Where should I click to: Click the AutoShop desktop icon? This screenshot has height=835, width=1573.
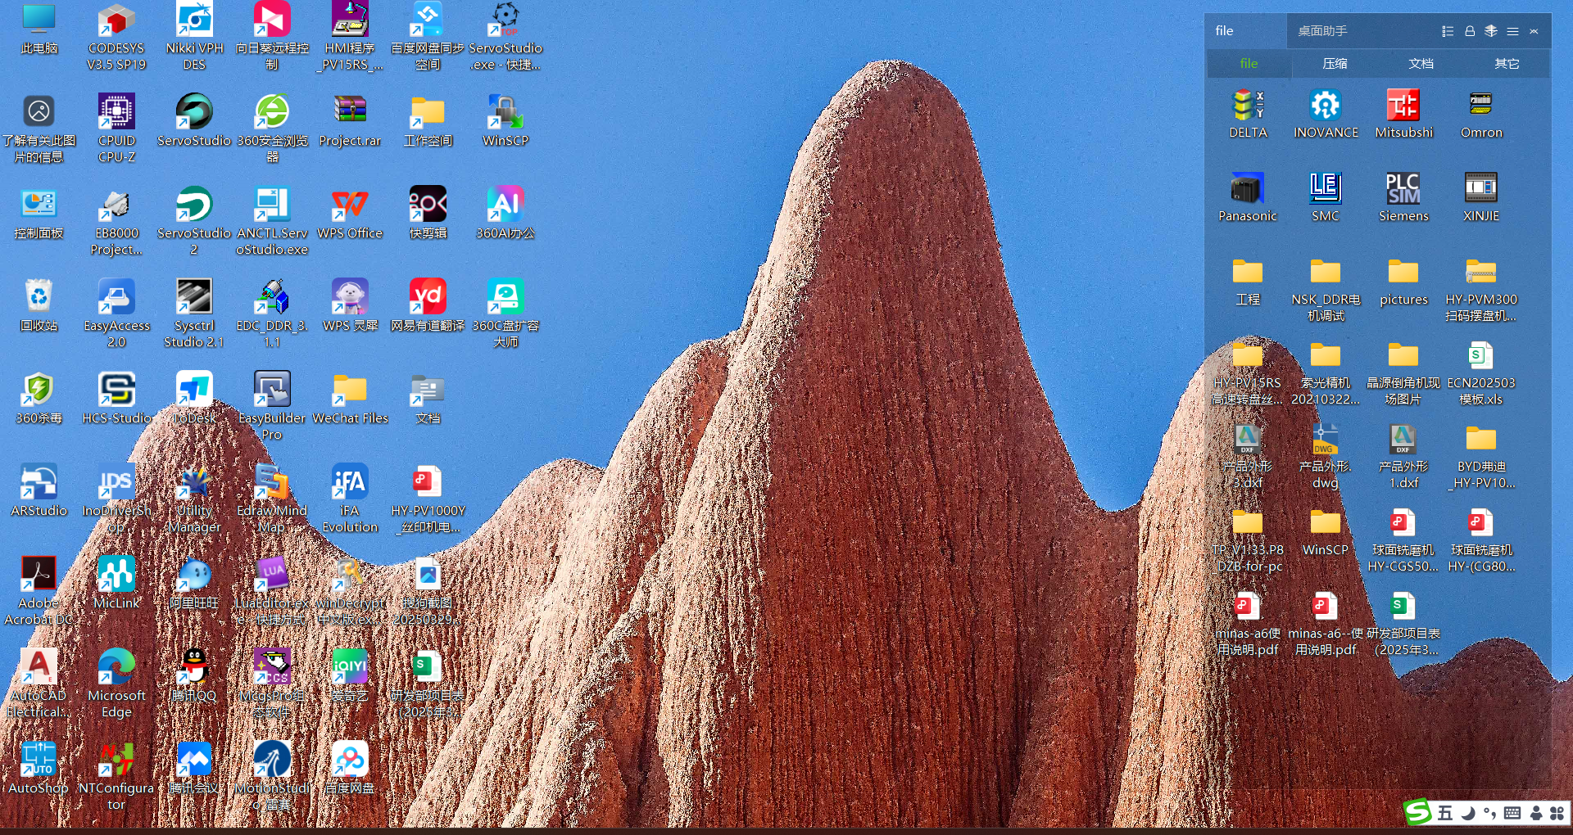39,770
